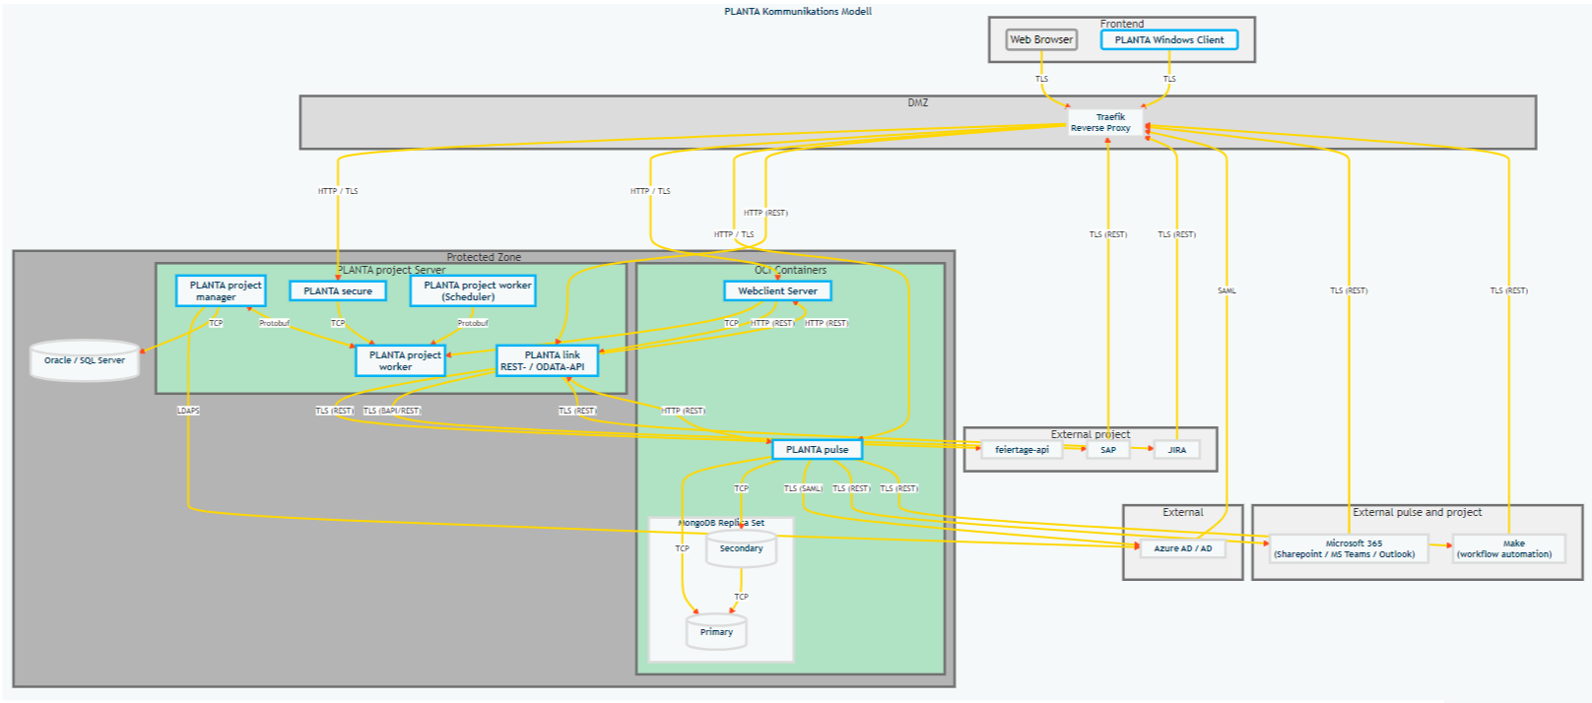Select PLANTA project worker (Scheduler) node
Screen dimensions: 1592x703
473,290
